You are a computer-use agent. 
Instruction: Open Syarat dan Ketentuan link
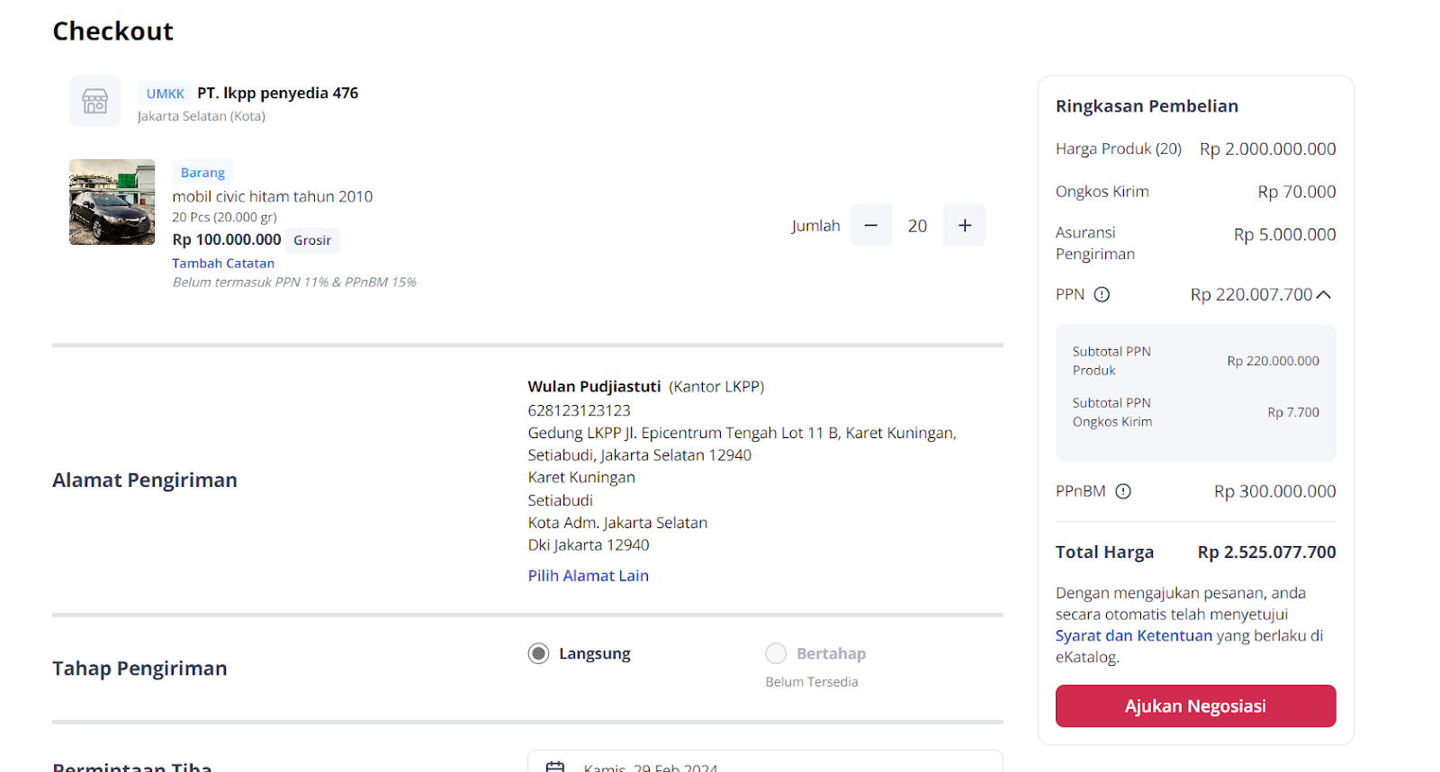pos(1133,635)
